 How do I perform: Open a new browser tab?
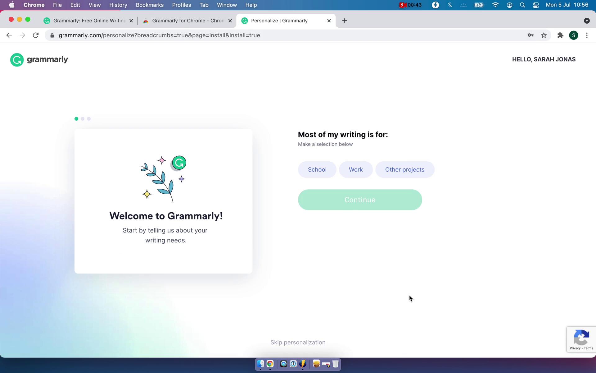point(345,21)
